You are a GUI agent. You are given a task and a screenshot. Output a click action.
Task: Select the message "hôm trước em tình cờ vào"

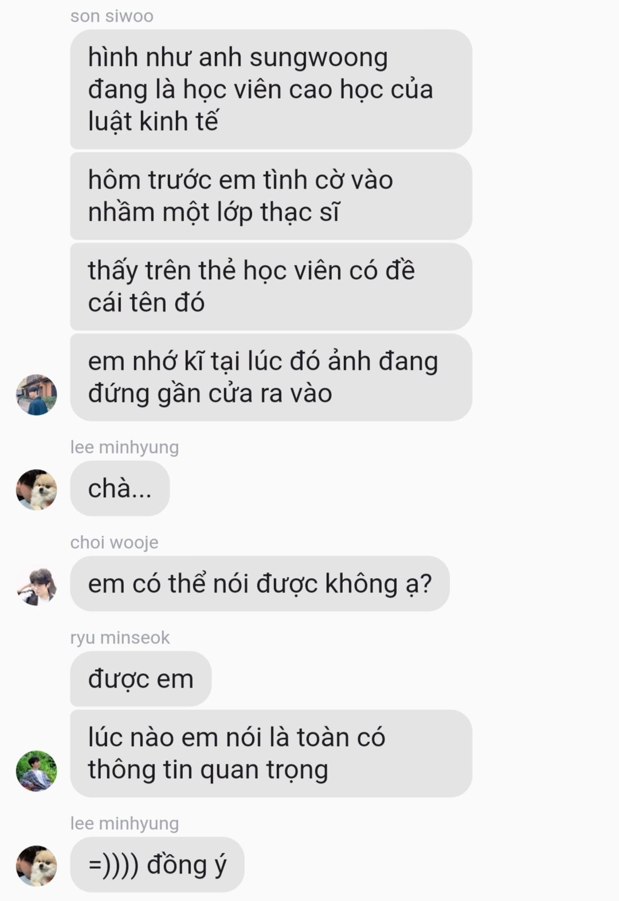[x=271, y=196]
